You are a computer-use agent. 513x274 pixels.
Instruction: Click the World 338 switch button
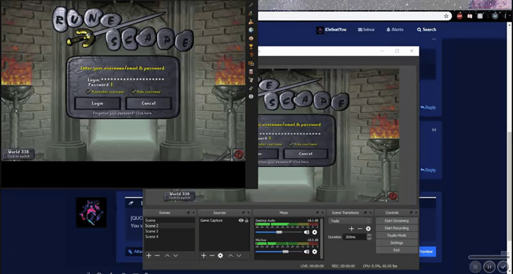tap(19, 154)
